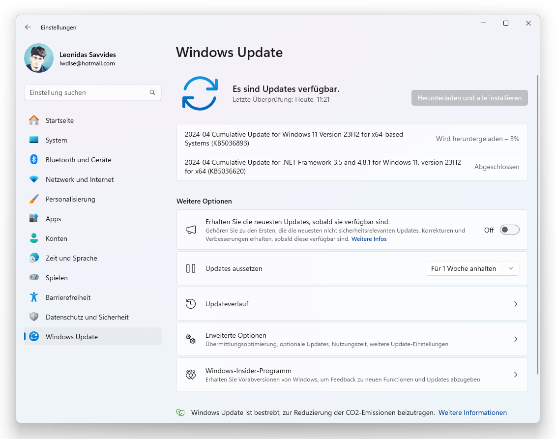The image size is (556, 439).
Task: Open Datenschutz und Sicherheit
Action: point(93,317)
